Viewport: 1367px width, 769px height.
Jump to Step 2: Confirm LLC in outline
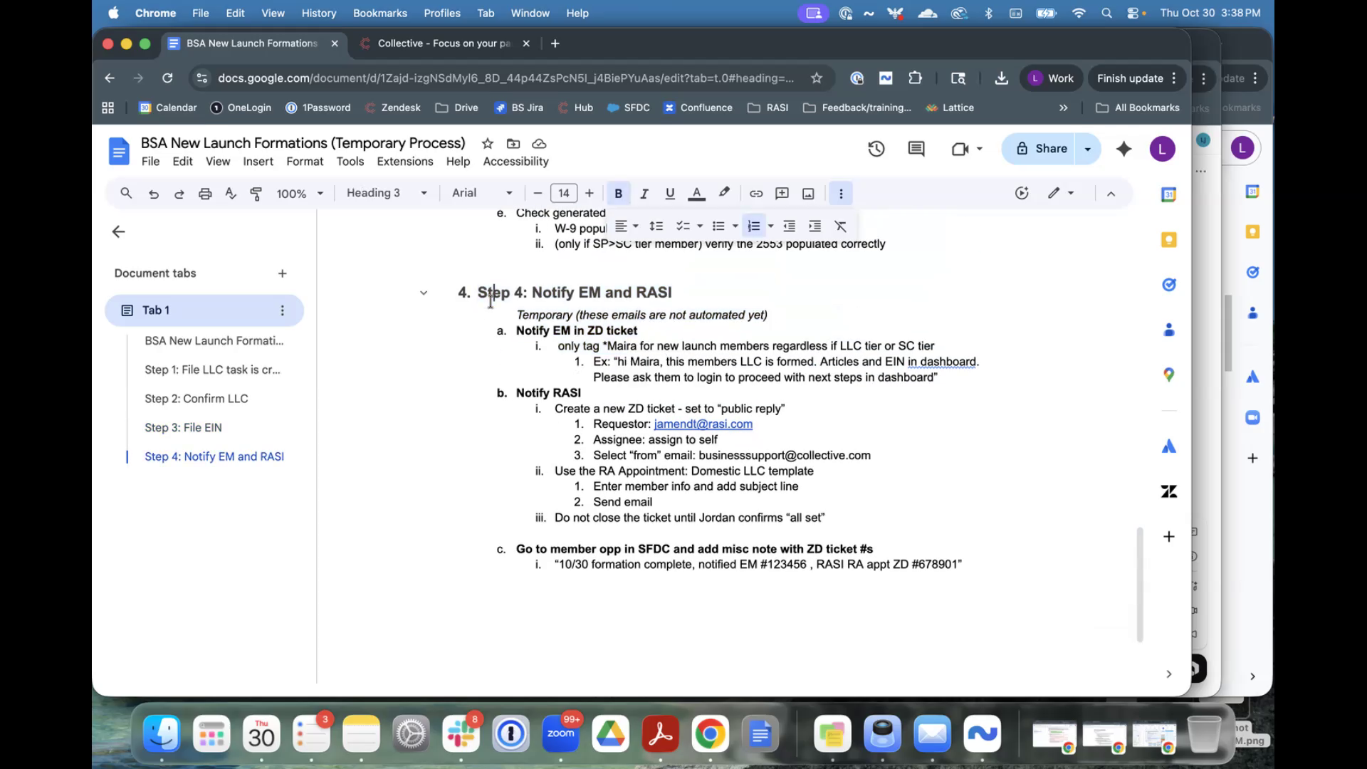pos(197,399)
